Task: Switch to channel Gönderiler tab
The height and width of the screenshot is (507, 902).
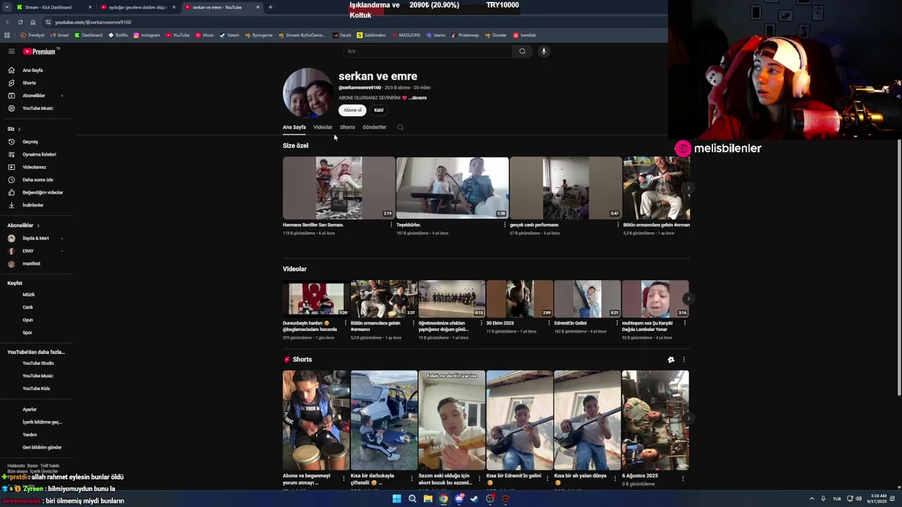Action: click(x=374, y=127)
